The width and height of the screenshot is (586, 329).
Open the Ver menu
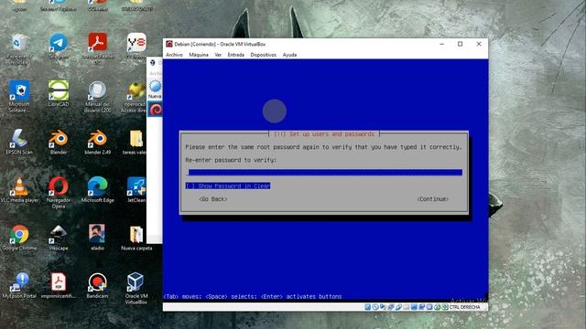[218, 55]
